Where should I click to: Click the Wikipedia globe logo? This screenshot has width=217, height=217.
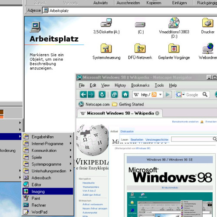92,140
